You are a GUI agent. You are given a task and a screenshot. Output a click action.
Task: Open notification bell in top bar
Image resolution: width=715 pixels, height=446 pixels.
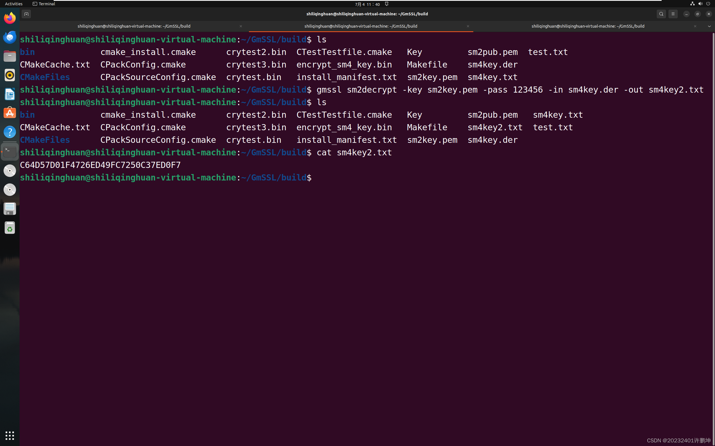(386, 4)
